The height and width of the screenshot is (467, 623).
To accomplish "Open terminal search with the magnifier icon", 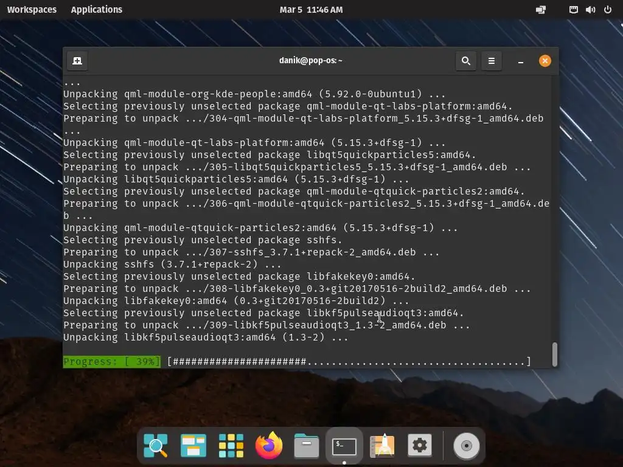I will pos(465,61).
